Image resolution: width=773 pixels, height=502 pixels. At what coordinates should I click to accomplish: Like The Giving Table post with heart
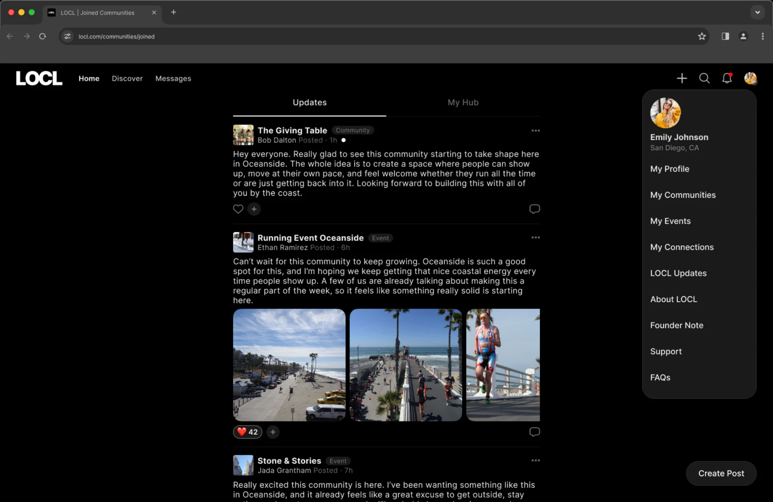pyautogui.click(x=238, y=209)
